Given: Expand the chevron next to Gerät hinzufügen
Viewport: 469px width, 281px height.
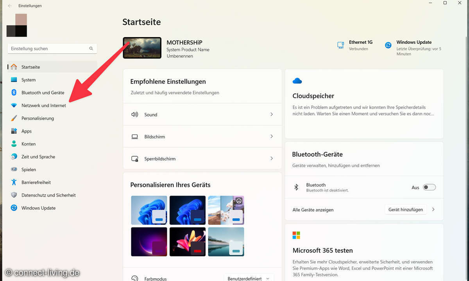Looking at the screenshot, I should pyautogui.click(x=433, y=210).
